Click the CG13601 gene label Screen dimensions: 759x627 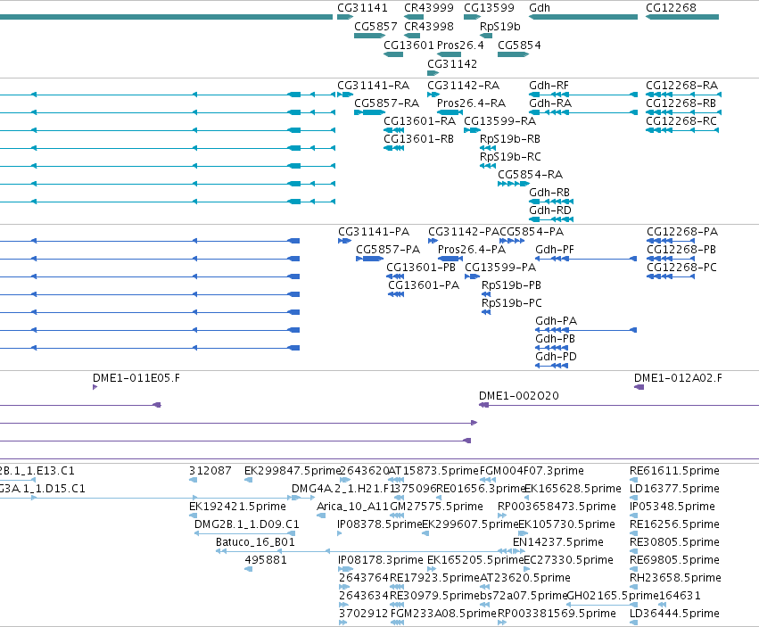point(409,45)
